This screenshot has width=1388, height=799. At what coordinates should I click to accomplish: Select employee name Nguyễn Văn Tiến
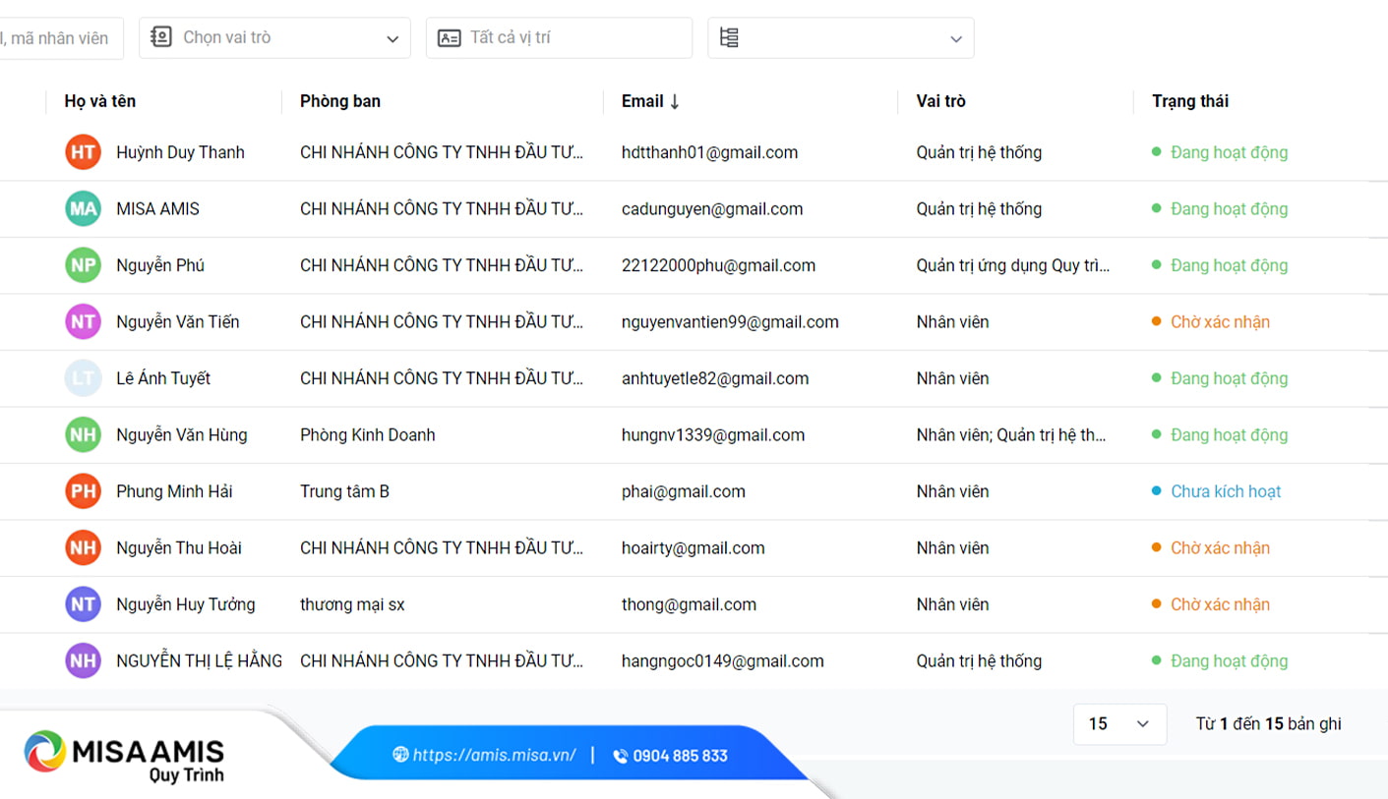pyautogui.click(x=178, y=321)
